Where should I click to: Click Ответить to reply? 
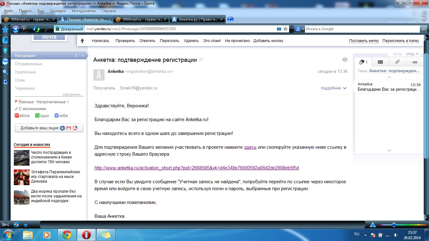(x=147, y=41)
